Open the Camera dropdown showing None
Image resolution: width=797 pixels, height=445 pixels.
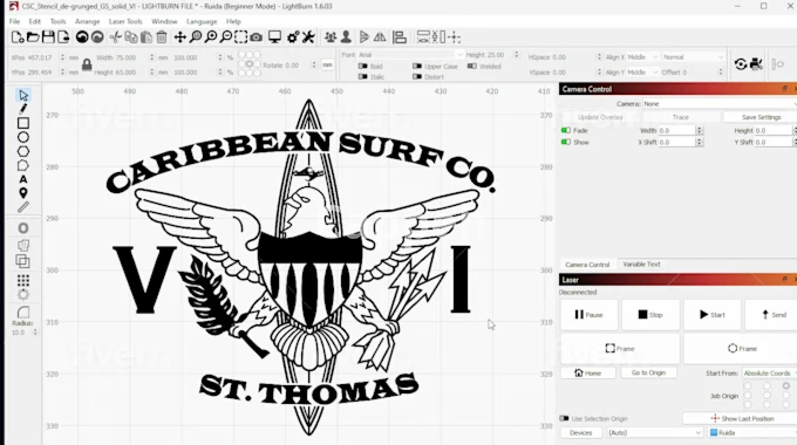coord(718,104)
